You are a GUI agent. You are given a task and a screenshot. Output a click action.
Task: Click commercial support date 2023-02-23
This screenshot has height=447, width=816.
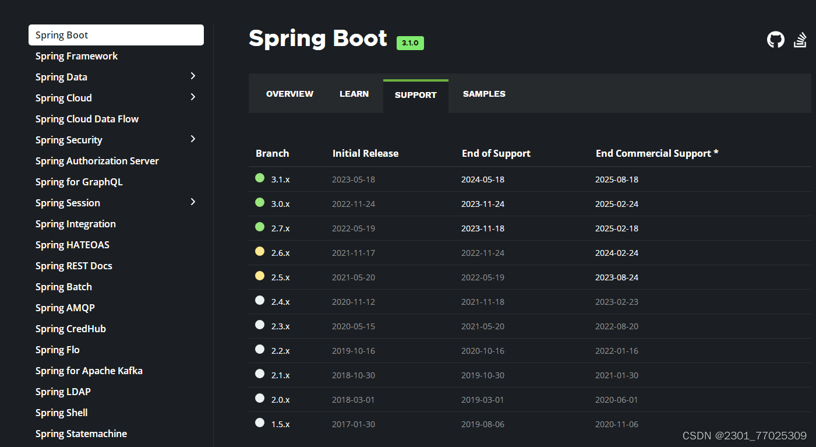[x=617, y=302]
